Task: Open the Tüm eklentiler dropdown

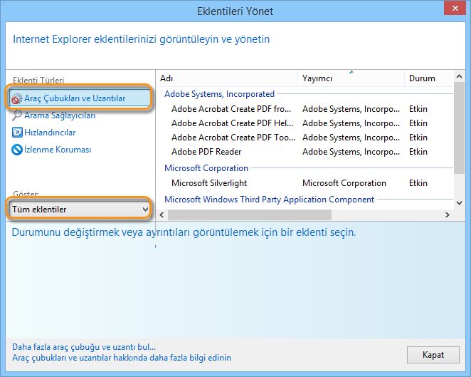Action: point(79,209)
